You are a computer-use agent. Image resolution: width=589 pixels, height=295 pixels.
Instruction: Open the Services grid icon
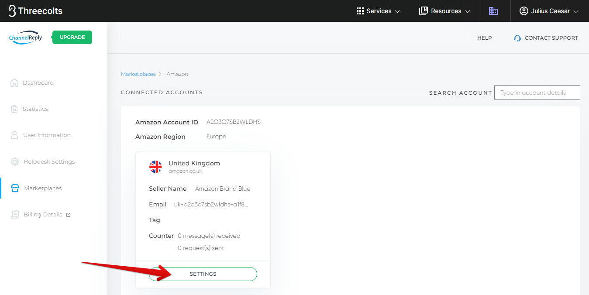360,11
